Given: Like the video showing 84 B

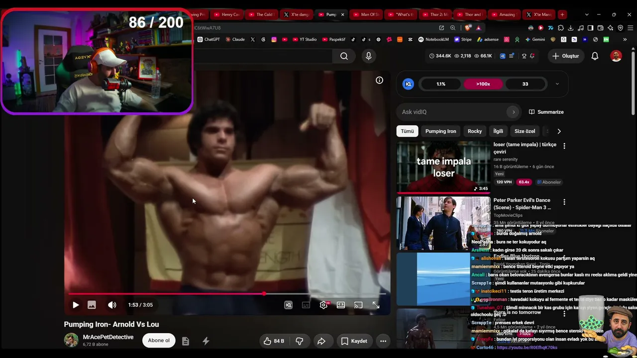Looking at the screenshot, I should (x=274, y=341).
